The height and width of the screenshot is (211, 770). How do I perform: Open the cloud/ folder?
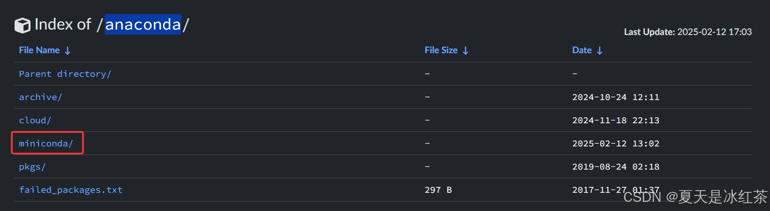[x=35, y=120]
